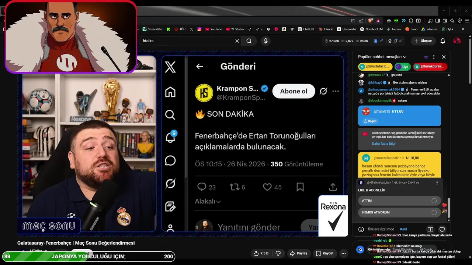This screenshot has height=265, width=472.
Task: Select the @mustafacic... yellow super chat chip
Action: point(375,67)
